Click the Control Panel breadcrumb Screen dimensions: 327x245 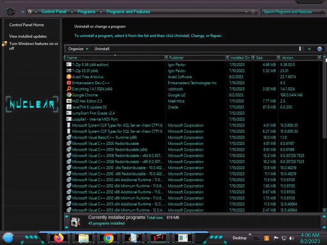tap(54, 12)
